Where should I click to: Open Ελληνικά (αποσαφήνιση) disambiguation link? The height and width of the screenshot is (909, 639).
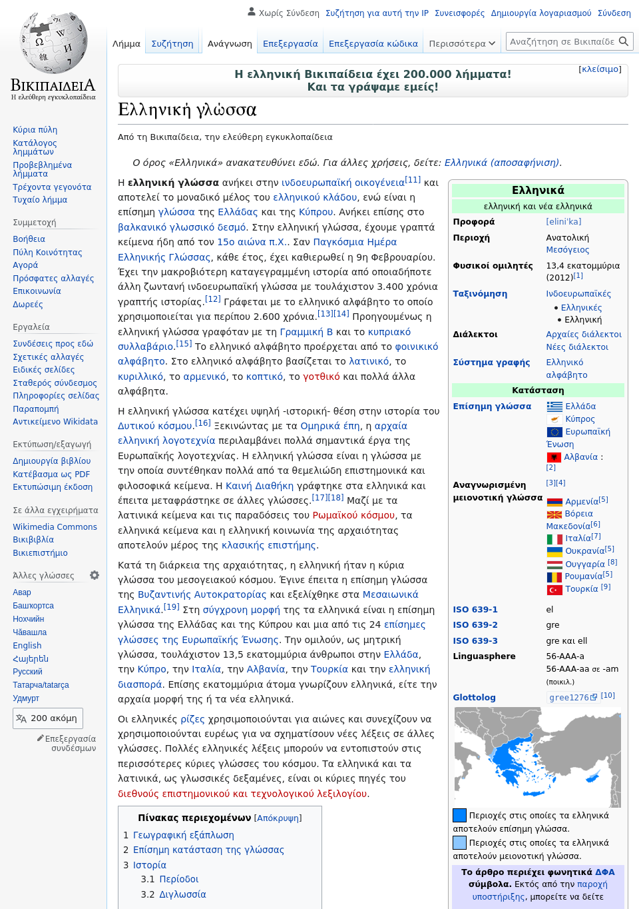point(502,163)
